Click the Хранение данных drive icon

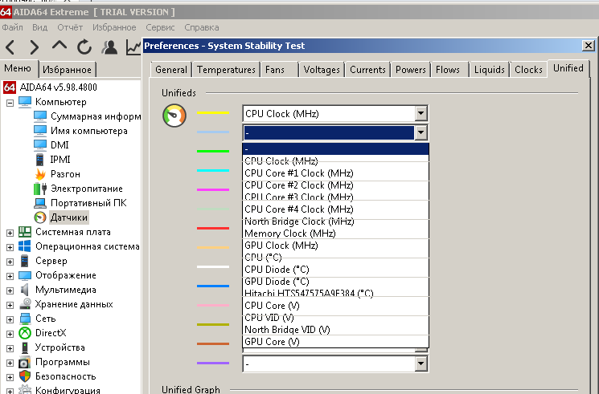(x=25, y=304)
